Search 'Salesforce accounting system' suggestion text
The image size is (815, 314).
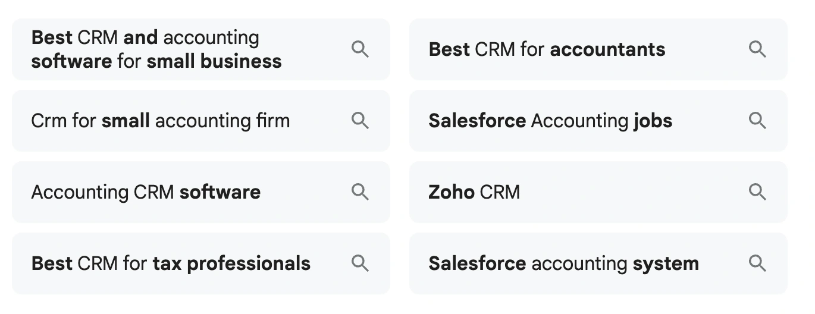coord(563,263)
